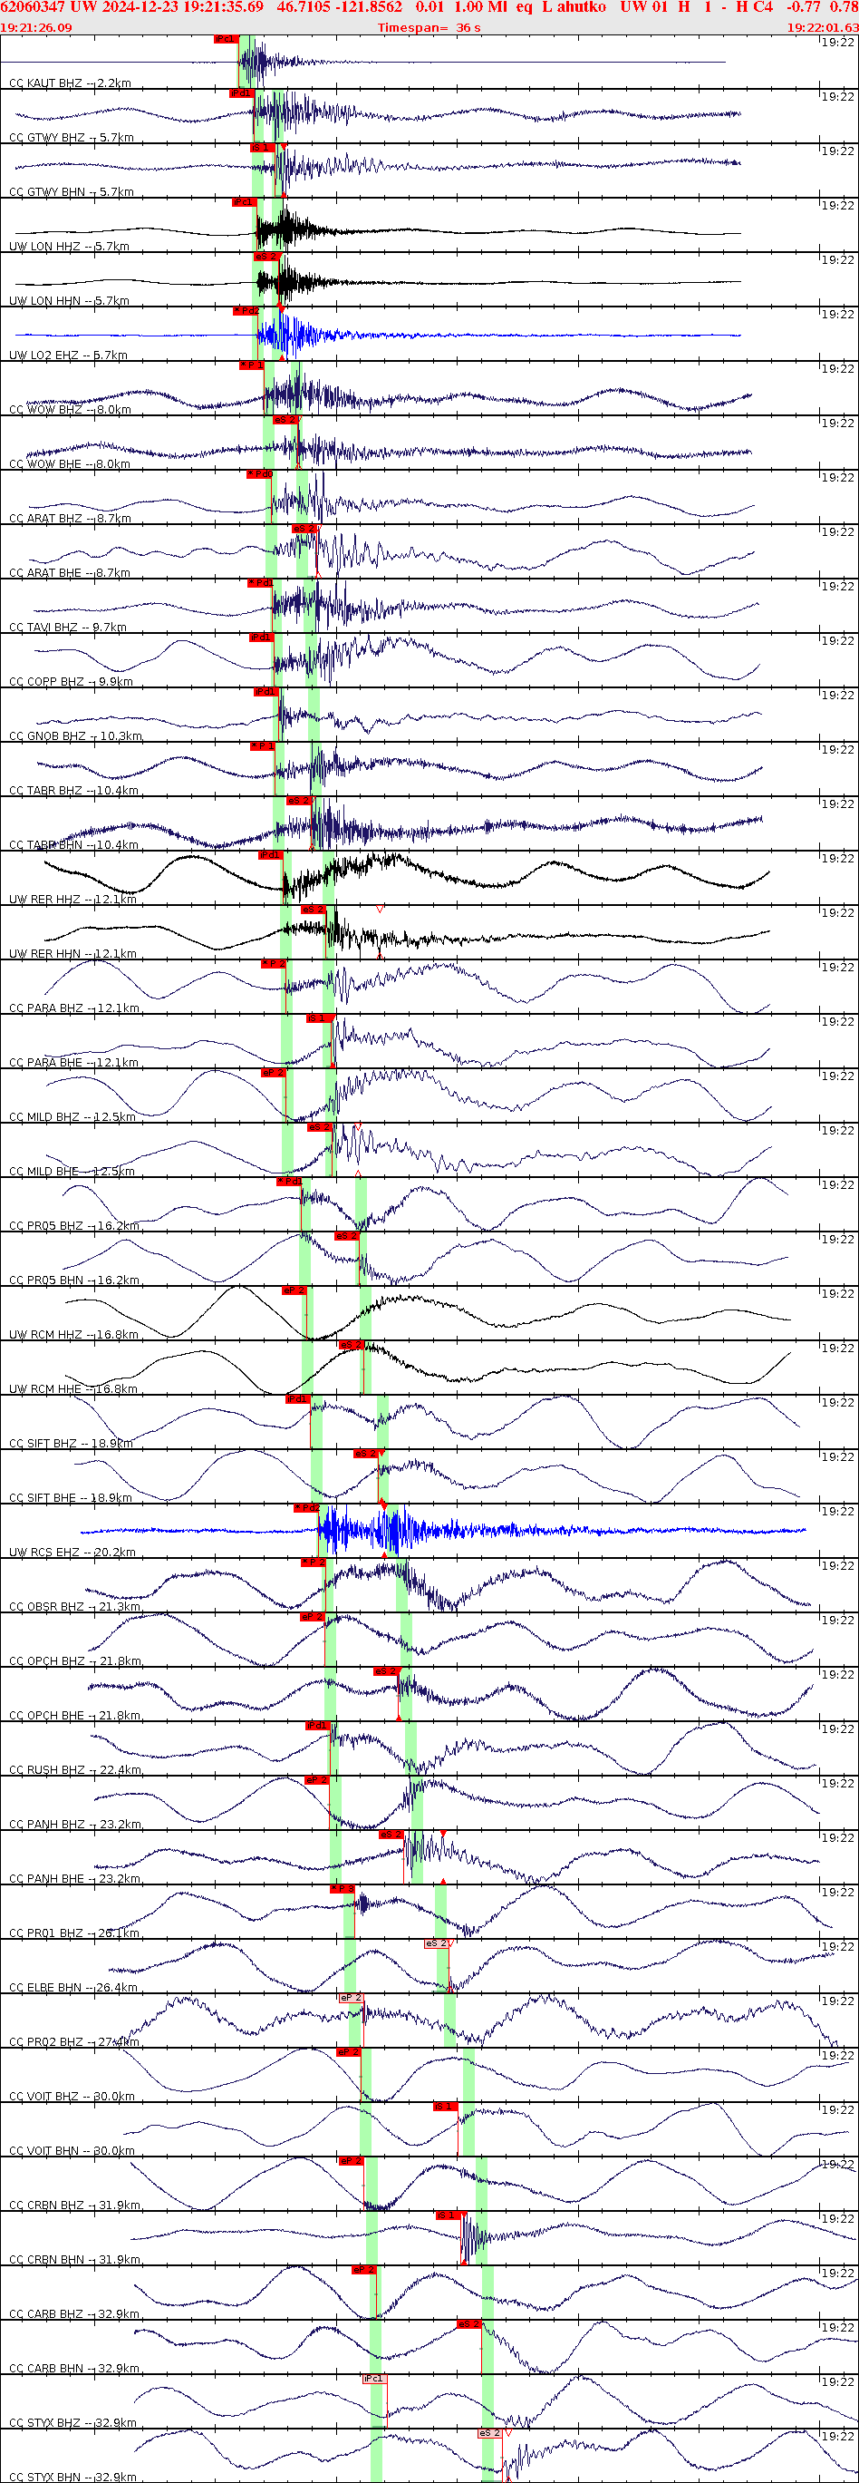Click the P pick flag on UW RCS EHZ
Screen dimensions: 859x2483
click(x=307, y=1508)
